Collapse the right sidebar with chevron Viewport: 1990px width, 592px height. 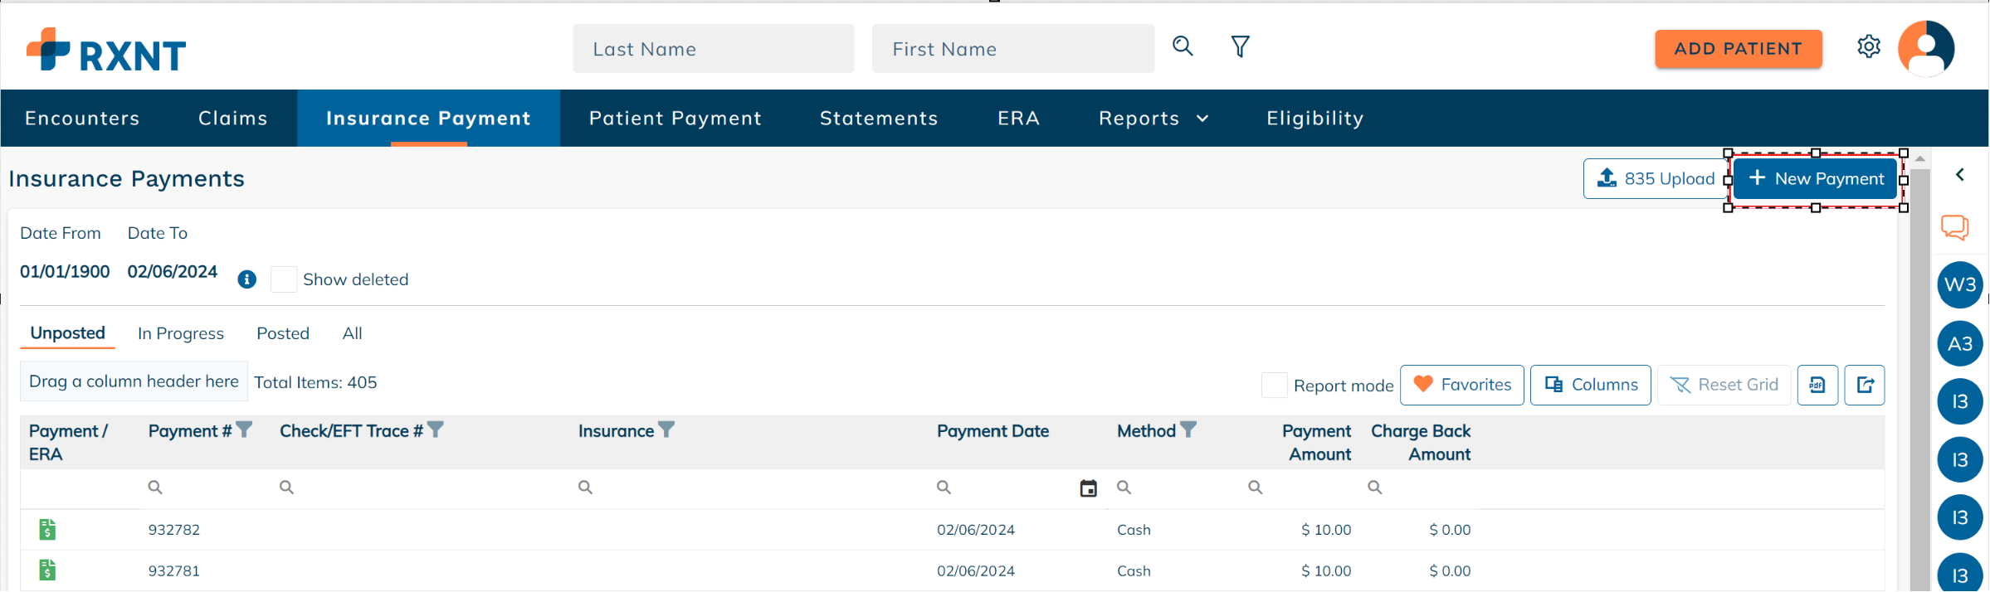coord(1959,175)
